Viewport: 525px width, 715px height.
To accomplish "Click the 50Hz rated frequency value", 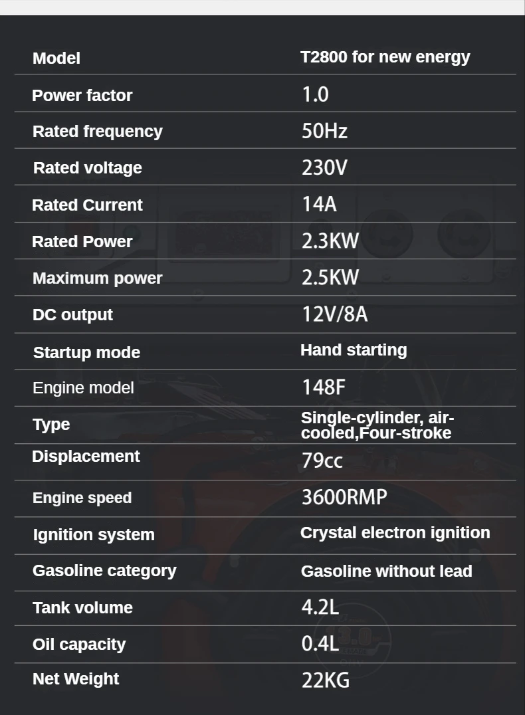I will (324, 131).
